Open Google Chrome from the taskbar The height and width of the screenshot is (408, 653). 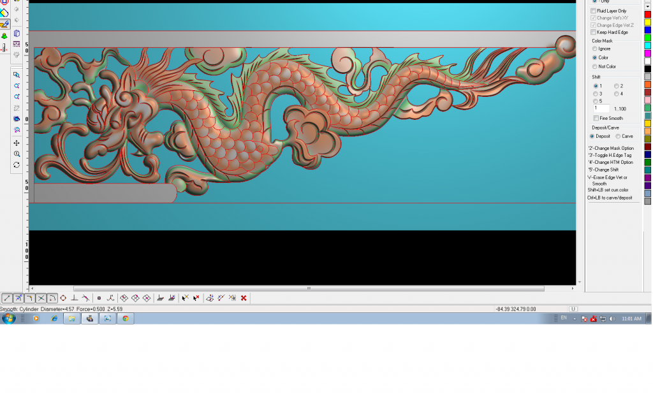coord(125,318)
